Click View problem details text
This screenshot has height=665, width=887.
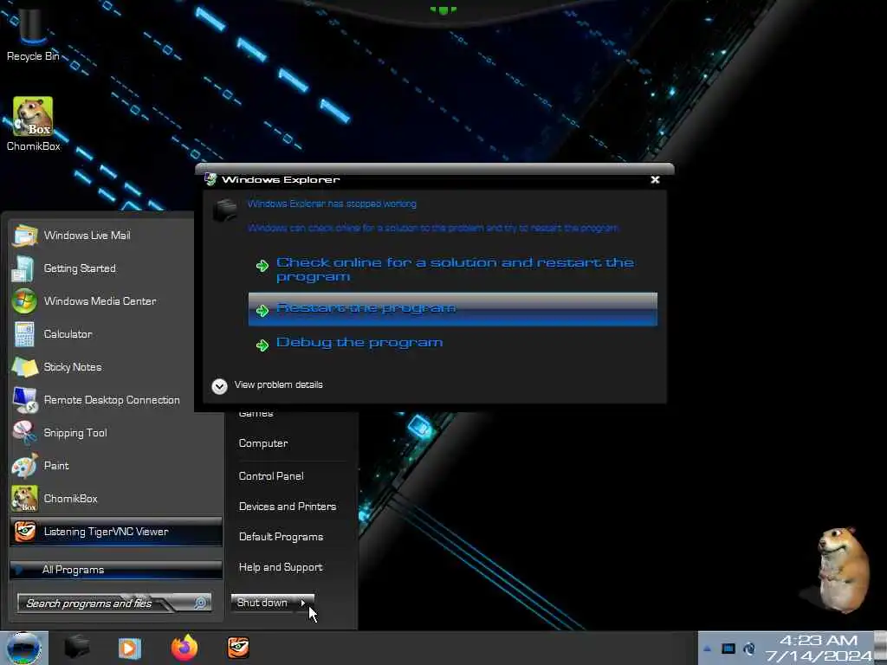coord(278,384)
